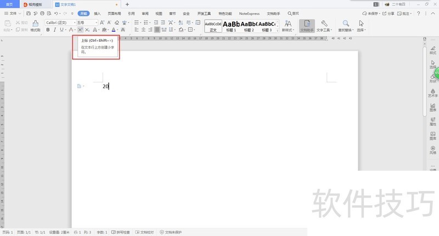Click the Print icon in quick access toolbar
This screenshot has width=439, height=236.
click(42, 13)
